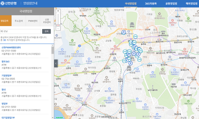
Task: Open the 대기업영업1부 branch link
Action: pyautogui.click(x=8, y=117)
